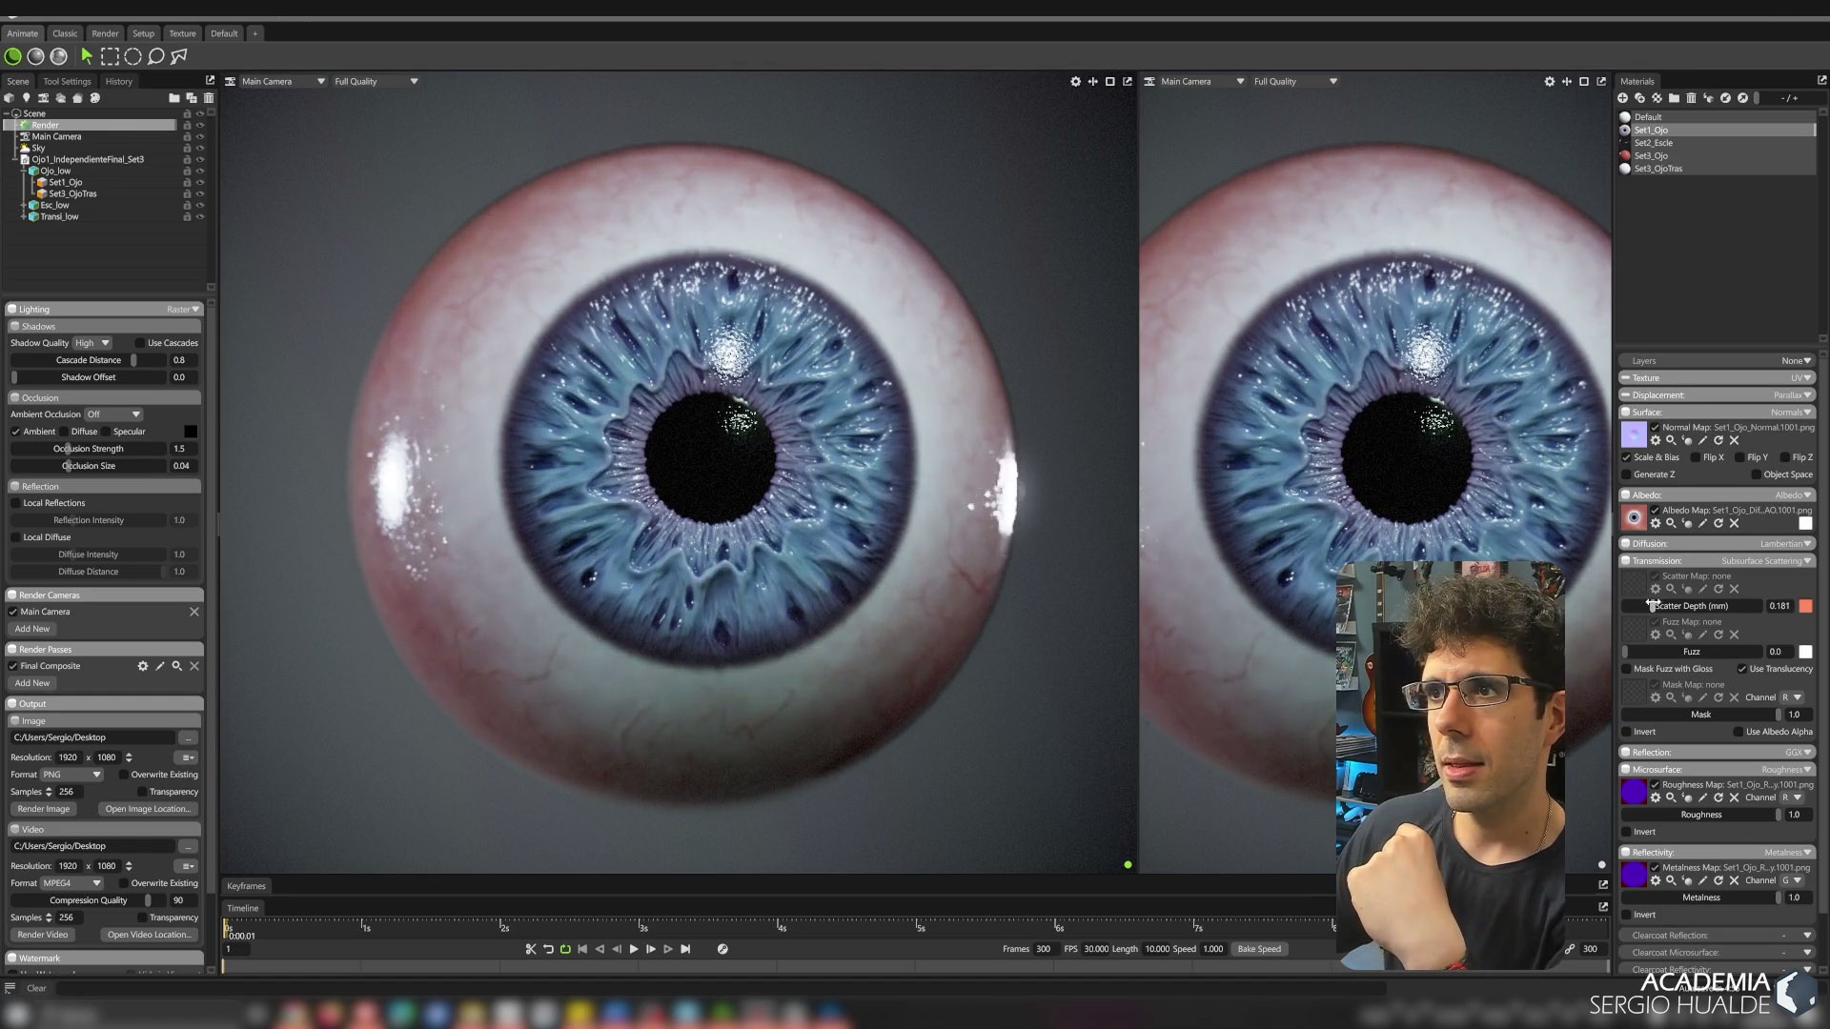Click the new folder icon in Scene panel
The width and height of the screenshot is (1830, 1029).
tap(173, 97)
